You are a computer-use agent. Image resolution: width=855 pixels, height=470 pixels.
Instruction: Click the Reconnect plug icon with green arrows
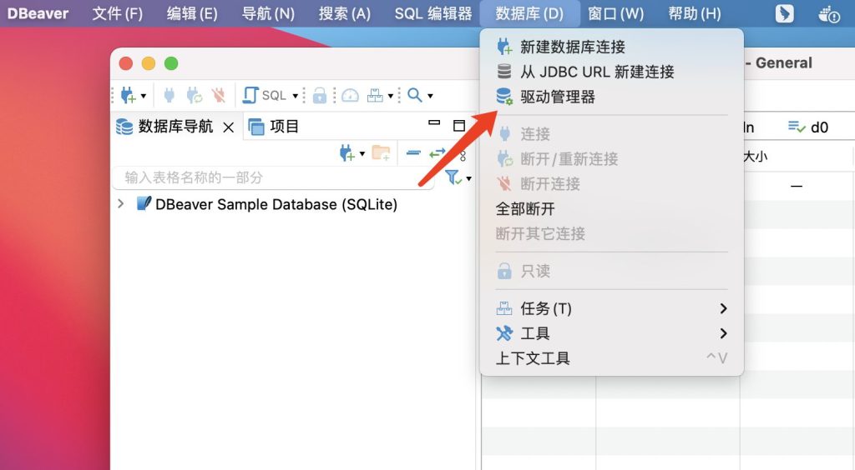coord(194,96)
